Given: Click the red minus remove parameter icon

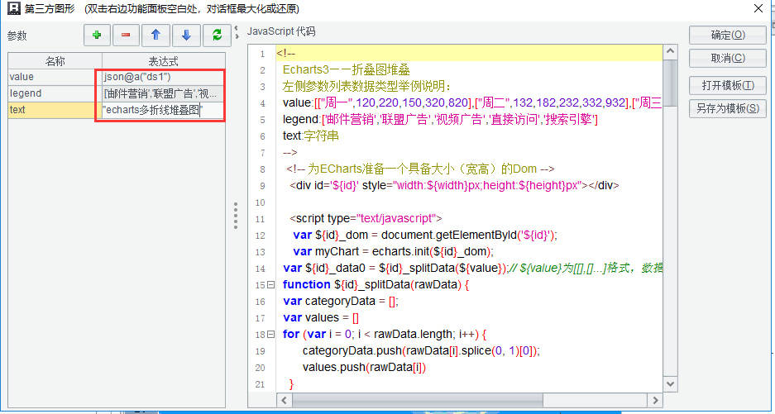Looking at the screenshot, I should [126, 35].
